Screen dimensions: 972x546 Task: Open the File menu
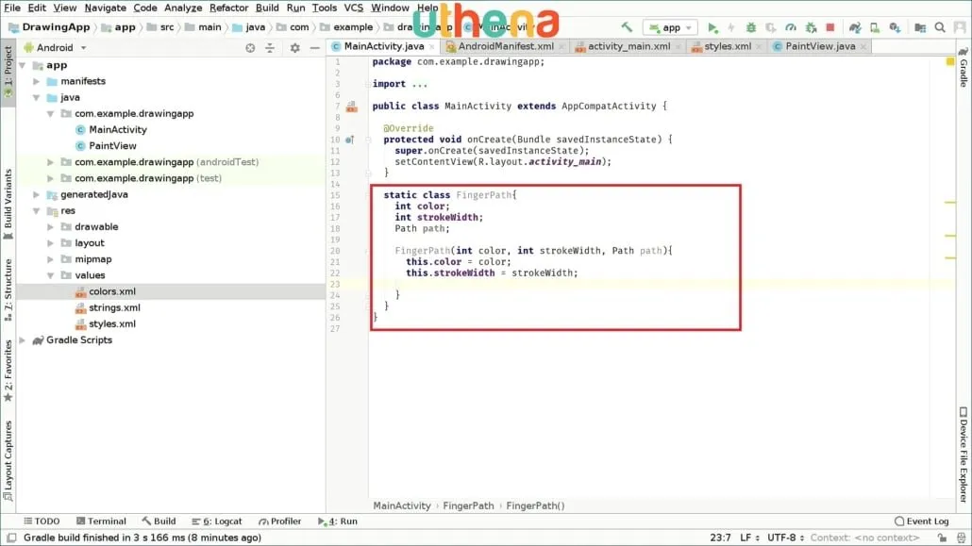click(12, 8)
